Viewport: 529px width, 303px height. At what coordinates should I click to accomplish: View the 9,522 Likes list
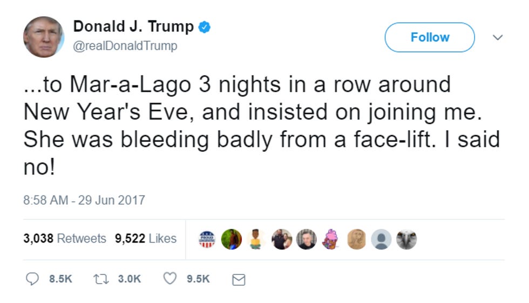click(x=146, y=238)
